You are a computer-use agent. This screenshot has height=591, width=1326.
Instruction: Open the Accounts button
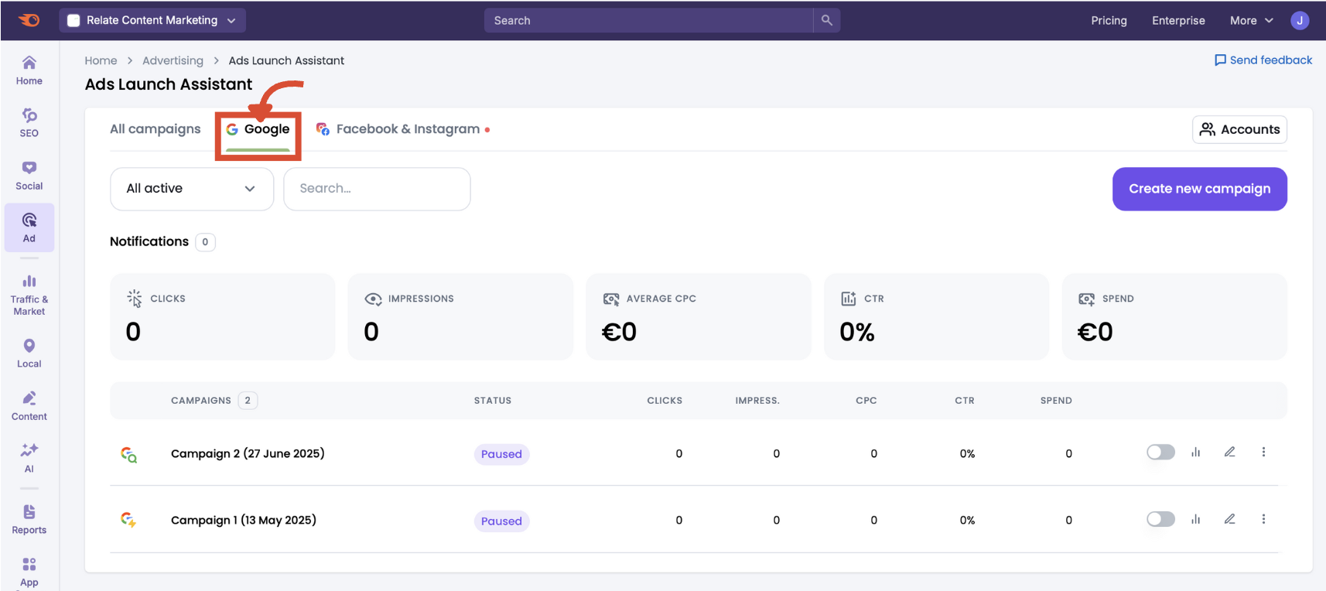(x=1239, y=129)
